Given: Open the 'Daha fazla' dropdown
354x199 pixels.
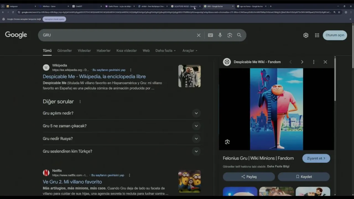Looking at the screenshot, I should click(x=166, y=51).
